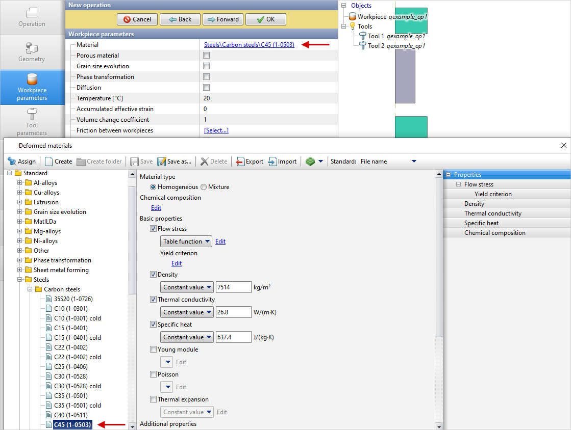Click the Create new material icon
Image resolution: width=571 pixels, height=430 pixels.
pyautogui.click(x=49, y=162)
